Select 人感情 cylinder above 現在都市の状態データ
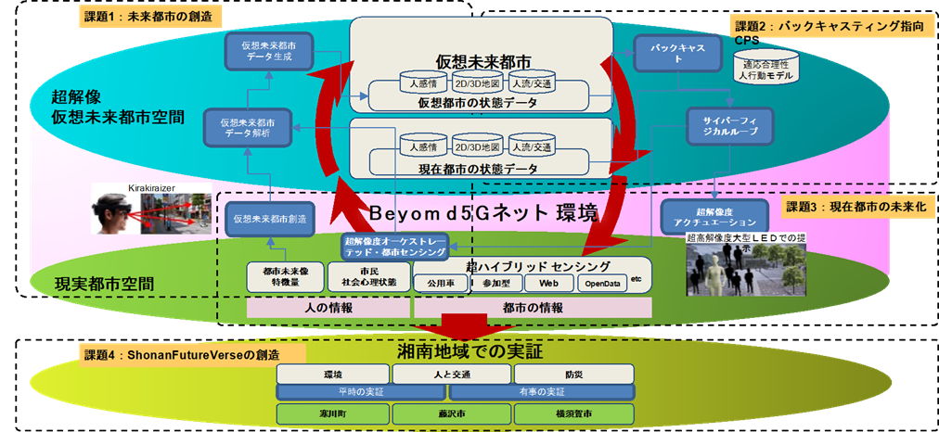The height and width of the screenshot is (432, 939). tap(423, 146)
